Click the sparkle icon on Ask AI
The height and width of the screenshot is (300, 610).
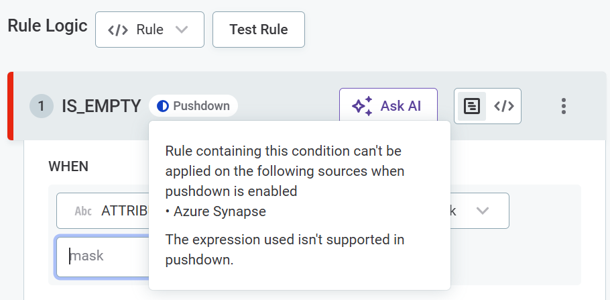362,106
